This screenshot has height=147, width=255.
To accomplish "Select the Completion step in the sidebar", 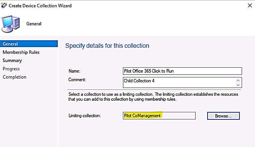I will tap(14, 77).
